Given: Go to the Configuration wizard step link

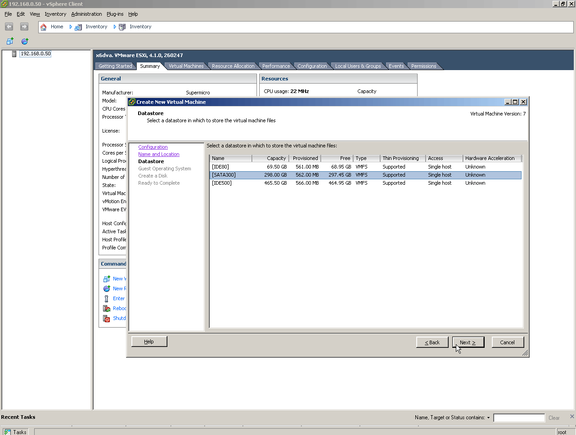Looking at the screenshot, I should click(x=153, y=147).
